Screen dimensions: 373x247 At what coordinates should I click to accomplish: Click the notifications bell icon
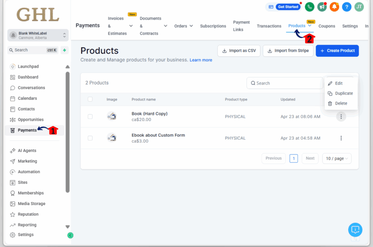[x=334, y=7]
